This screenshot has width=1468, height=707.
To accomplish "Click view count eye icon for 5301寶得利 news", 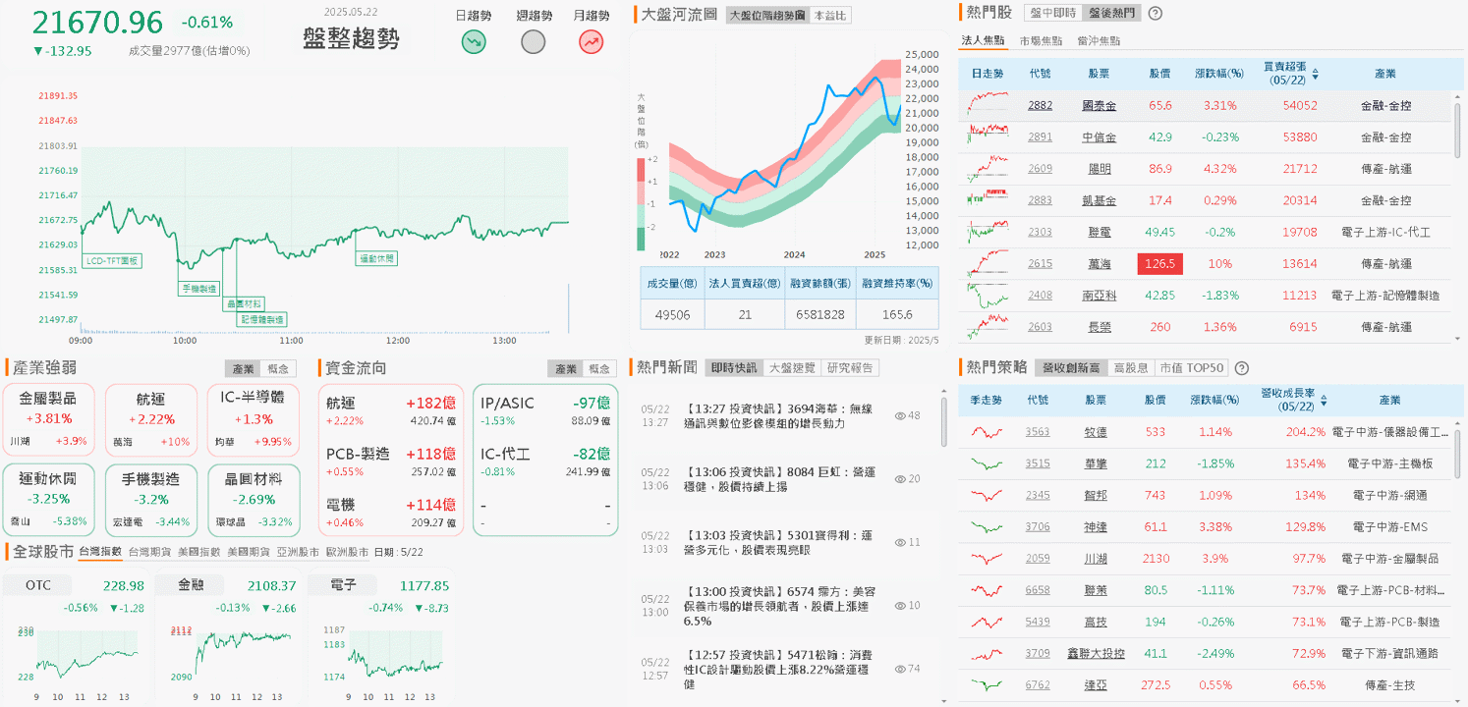I will point(900,542).
